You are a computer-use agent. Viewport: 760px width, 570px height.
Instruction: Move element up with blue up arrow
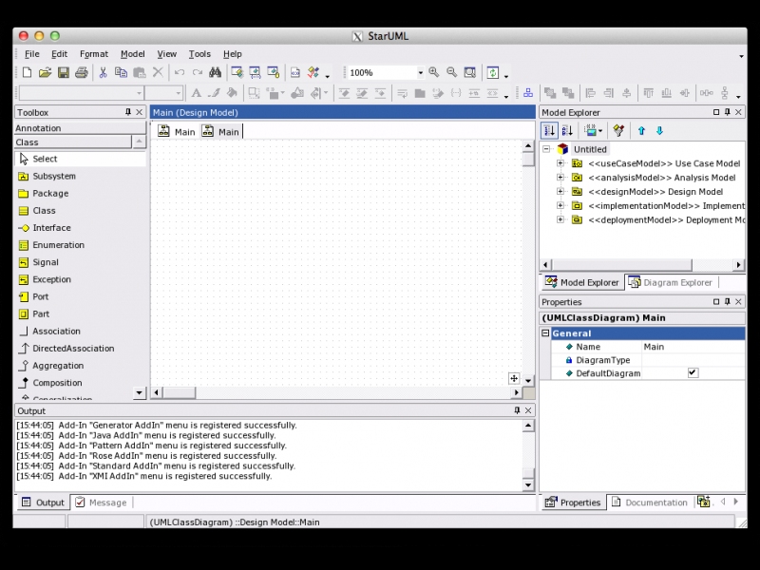coord(642,130)
